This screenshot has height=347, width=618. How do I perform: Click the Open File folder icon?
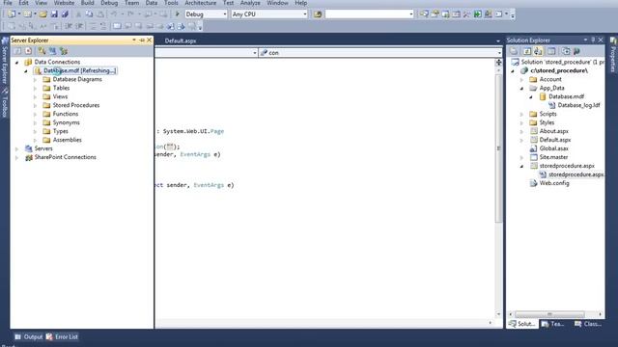click(x=42, y=14)
